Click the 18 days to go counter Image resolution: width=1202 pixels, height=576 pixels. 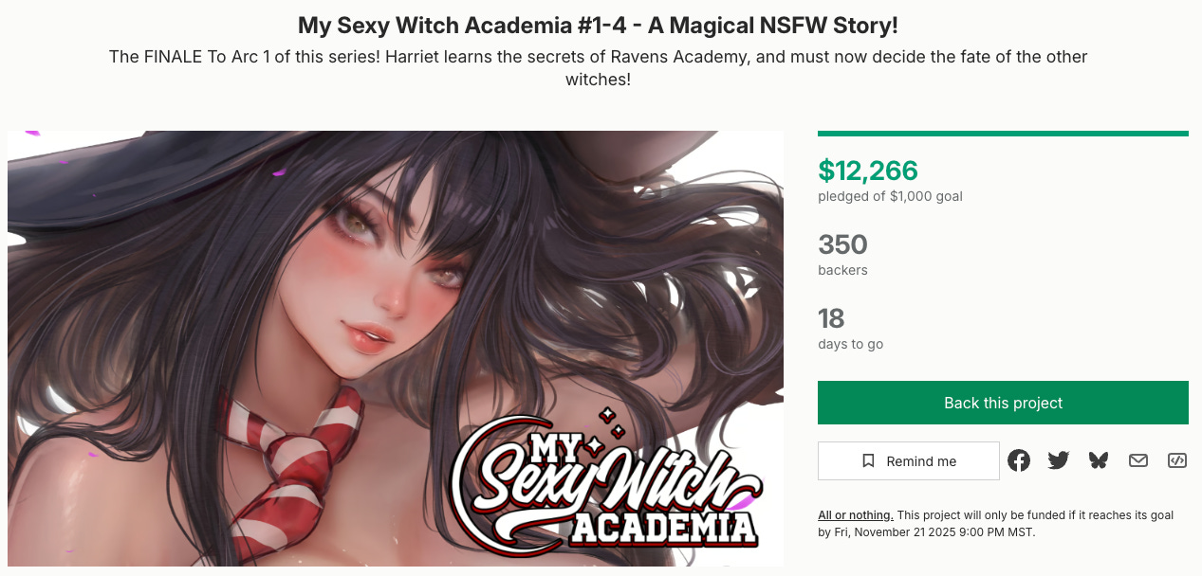click(x=831, y=318)
